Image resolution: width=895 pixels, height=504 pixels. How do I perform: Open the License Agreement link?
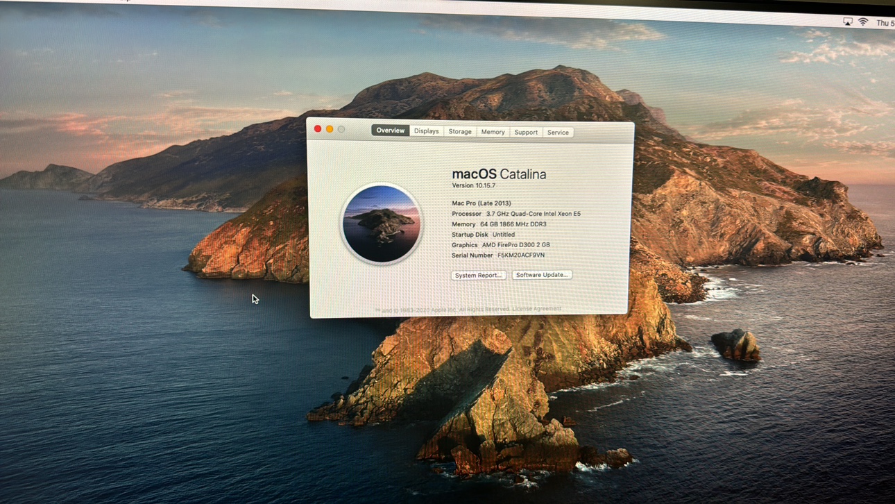pos(536,309)
